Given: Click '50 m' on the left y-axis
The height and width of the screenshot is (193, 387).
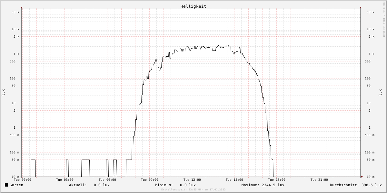Looking at the screenshot, I should point(15,160).
